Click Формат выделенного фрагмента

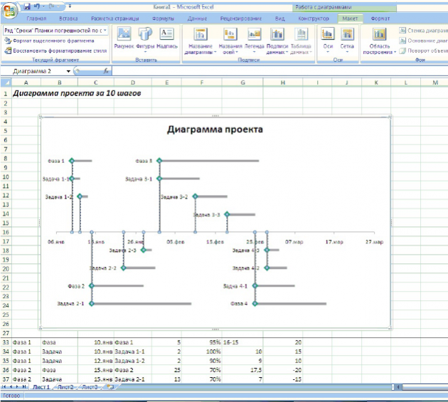pyautogui.click(x=49, y=41)
